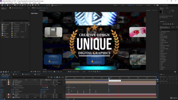Toggle the Position stopwatch on Camera 2
The width and height of the screenshot is (178, 100).
[x=12, y=89]
